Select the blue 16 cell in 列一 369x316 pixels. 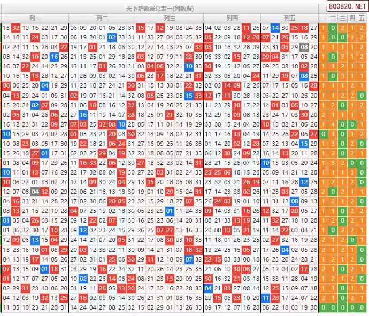(x=54, y=57)
